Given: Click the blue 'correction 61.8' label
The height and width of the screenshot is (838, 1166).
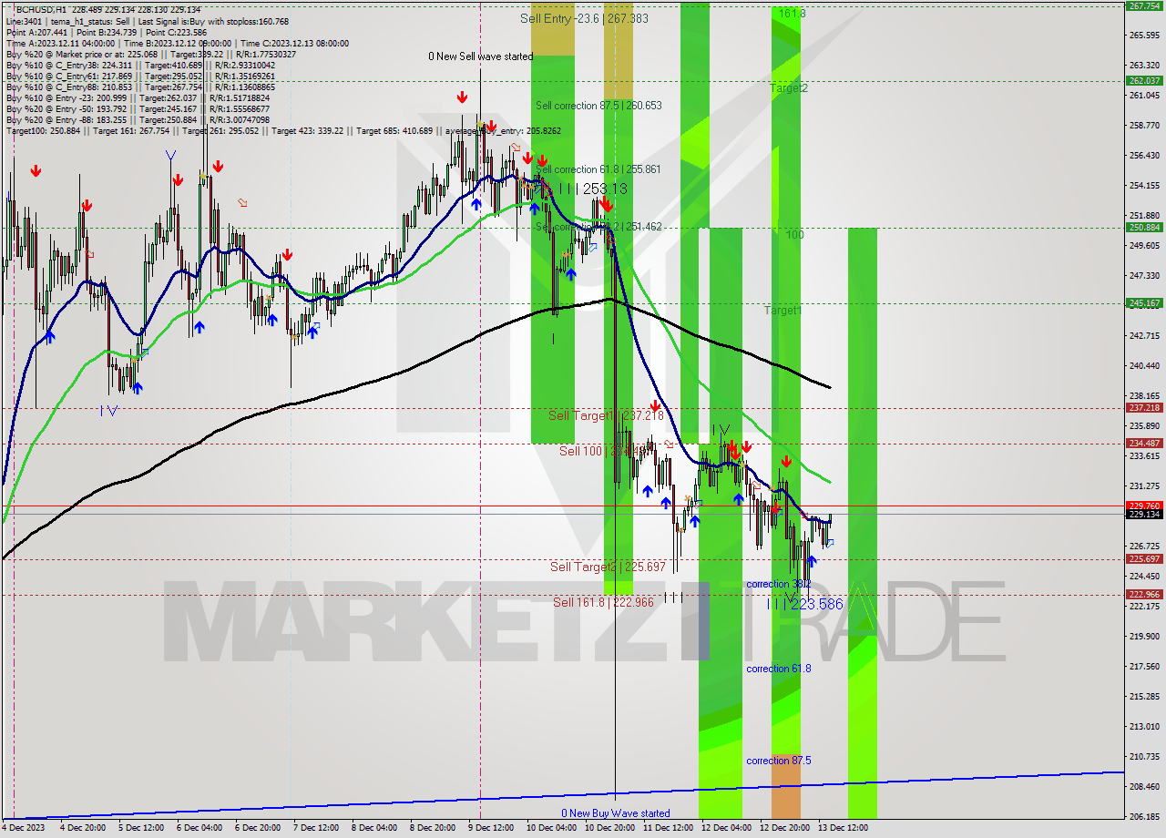Looking at the screenshot, I should pos(778,669).
